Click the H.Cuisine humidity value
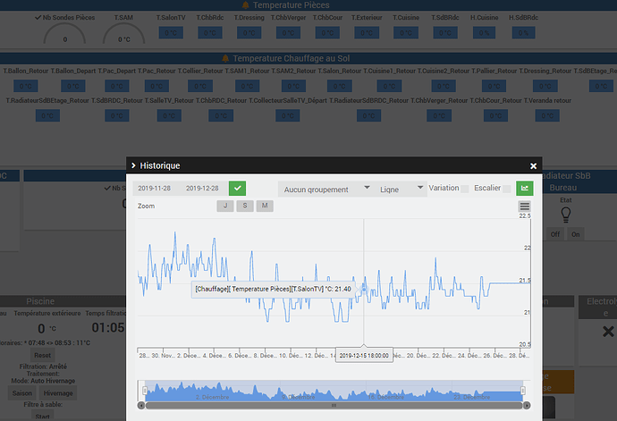 click(x=484, y=33)
